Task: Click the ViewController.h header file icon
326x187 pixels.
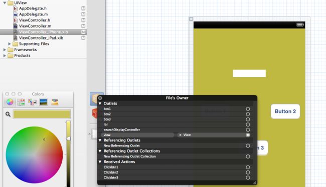Action: pos(15,20)
